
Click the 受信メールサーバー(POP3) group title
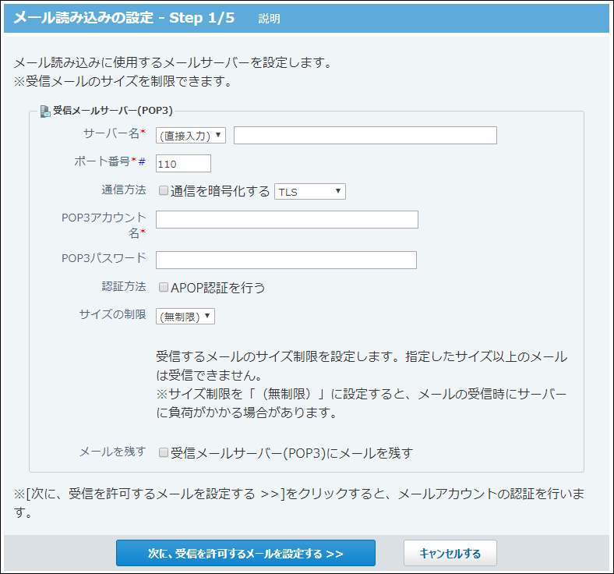[x=113, y=111]
